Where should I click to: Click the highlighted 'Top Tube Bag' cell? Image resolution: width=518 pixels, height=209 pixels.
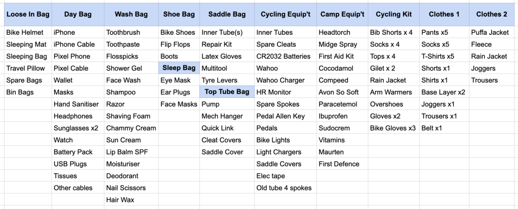[x=227, y=92]
